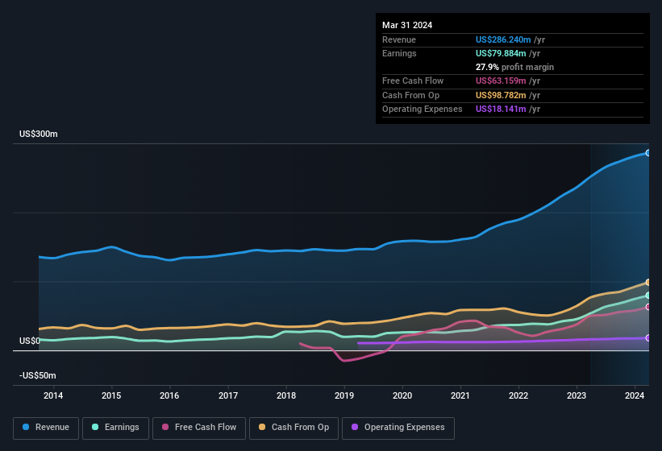The width and height of the screenshot is (662, 451).
Task: Click the Cash From Op label in tooltip
Action: point(410,95)
